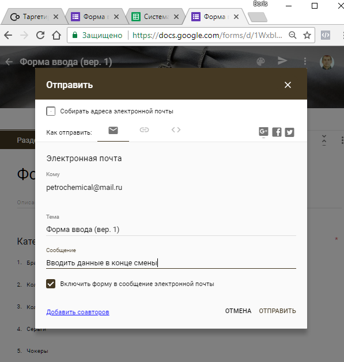
Task: Switch to the Таргети browser tab
Action: 34,17
